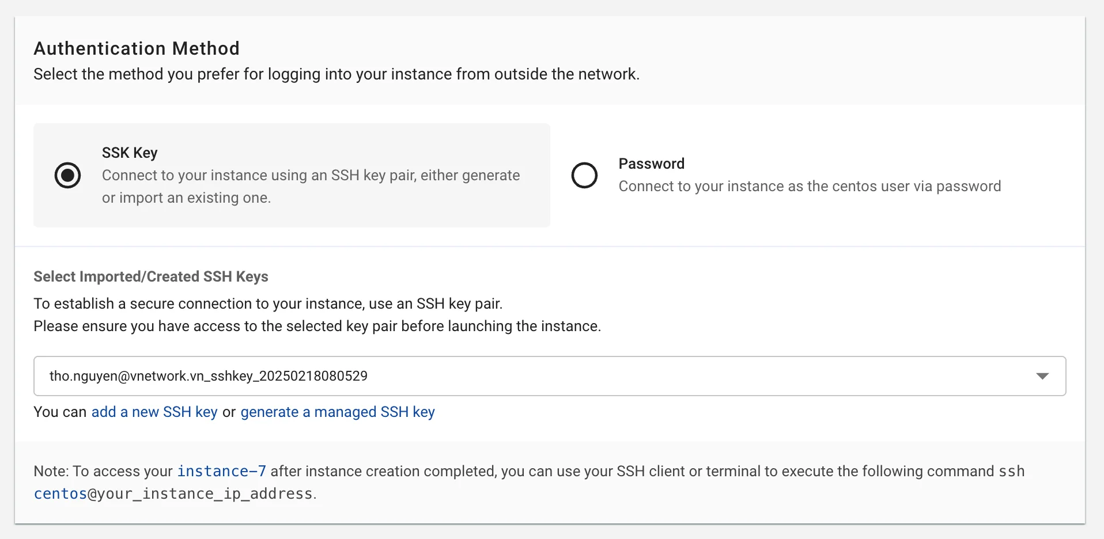Viewport: 1104px width, 539px height.
Task: Open the SSH key dropdown arrow
Action: tap(1042, 376)
